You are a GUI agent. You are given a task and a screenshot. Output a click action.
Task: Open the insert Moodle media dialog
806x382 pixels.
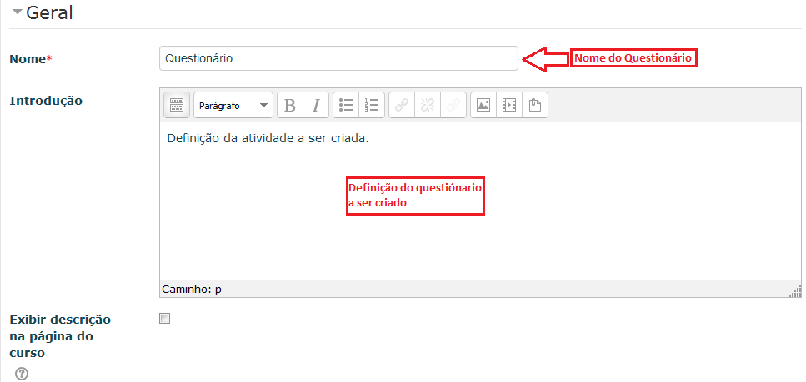coord(509,105)
